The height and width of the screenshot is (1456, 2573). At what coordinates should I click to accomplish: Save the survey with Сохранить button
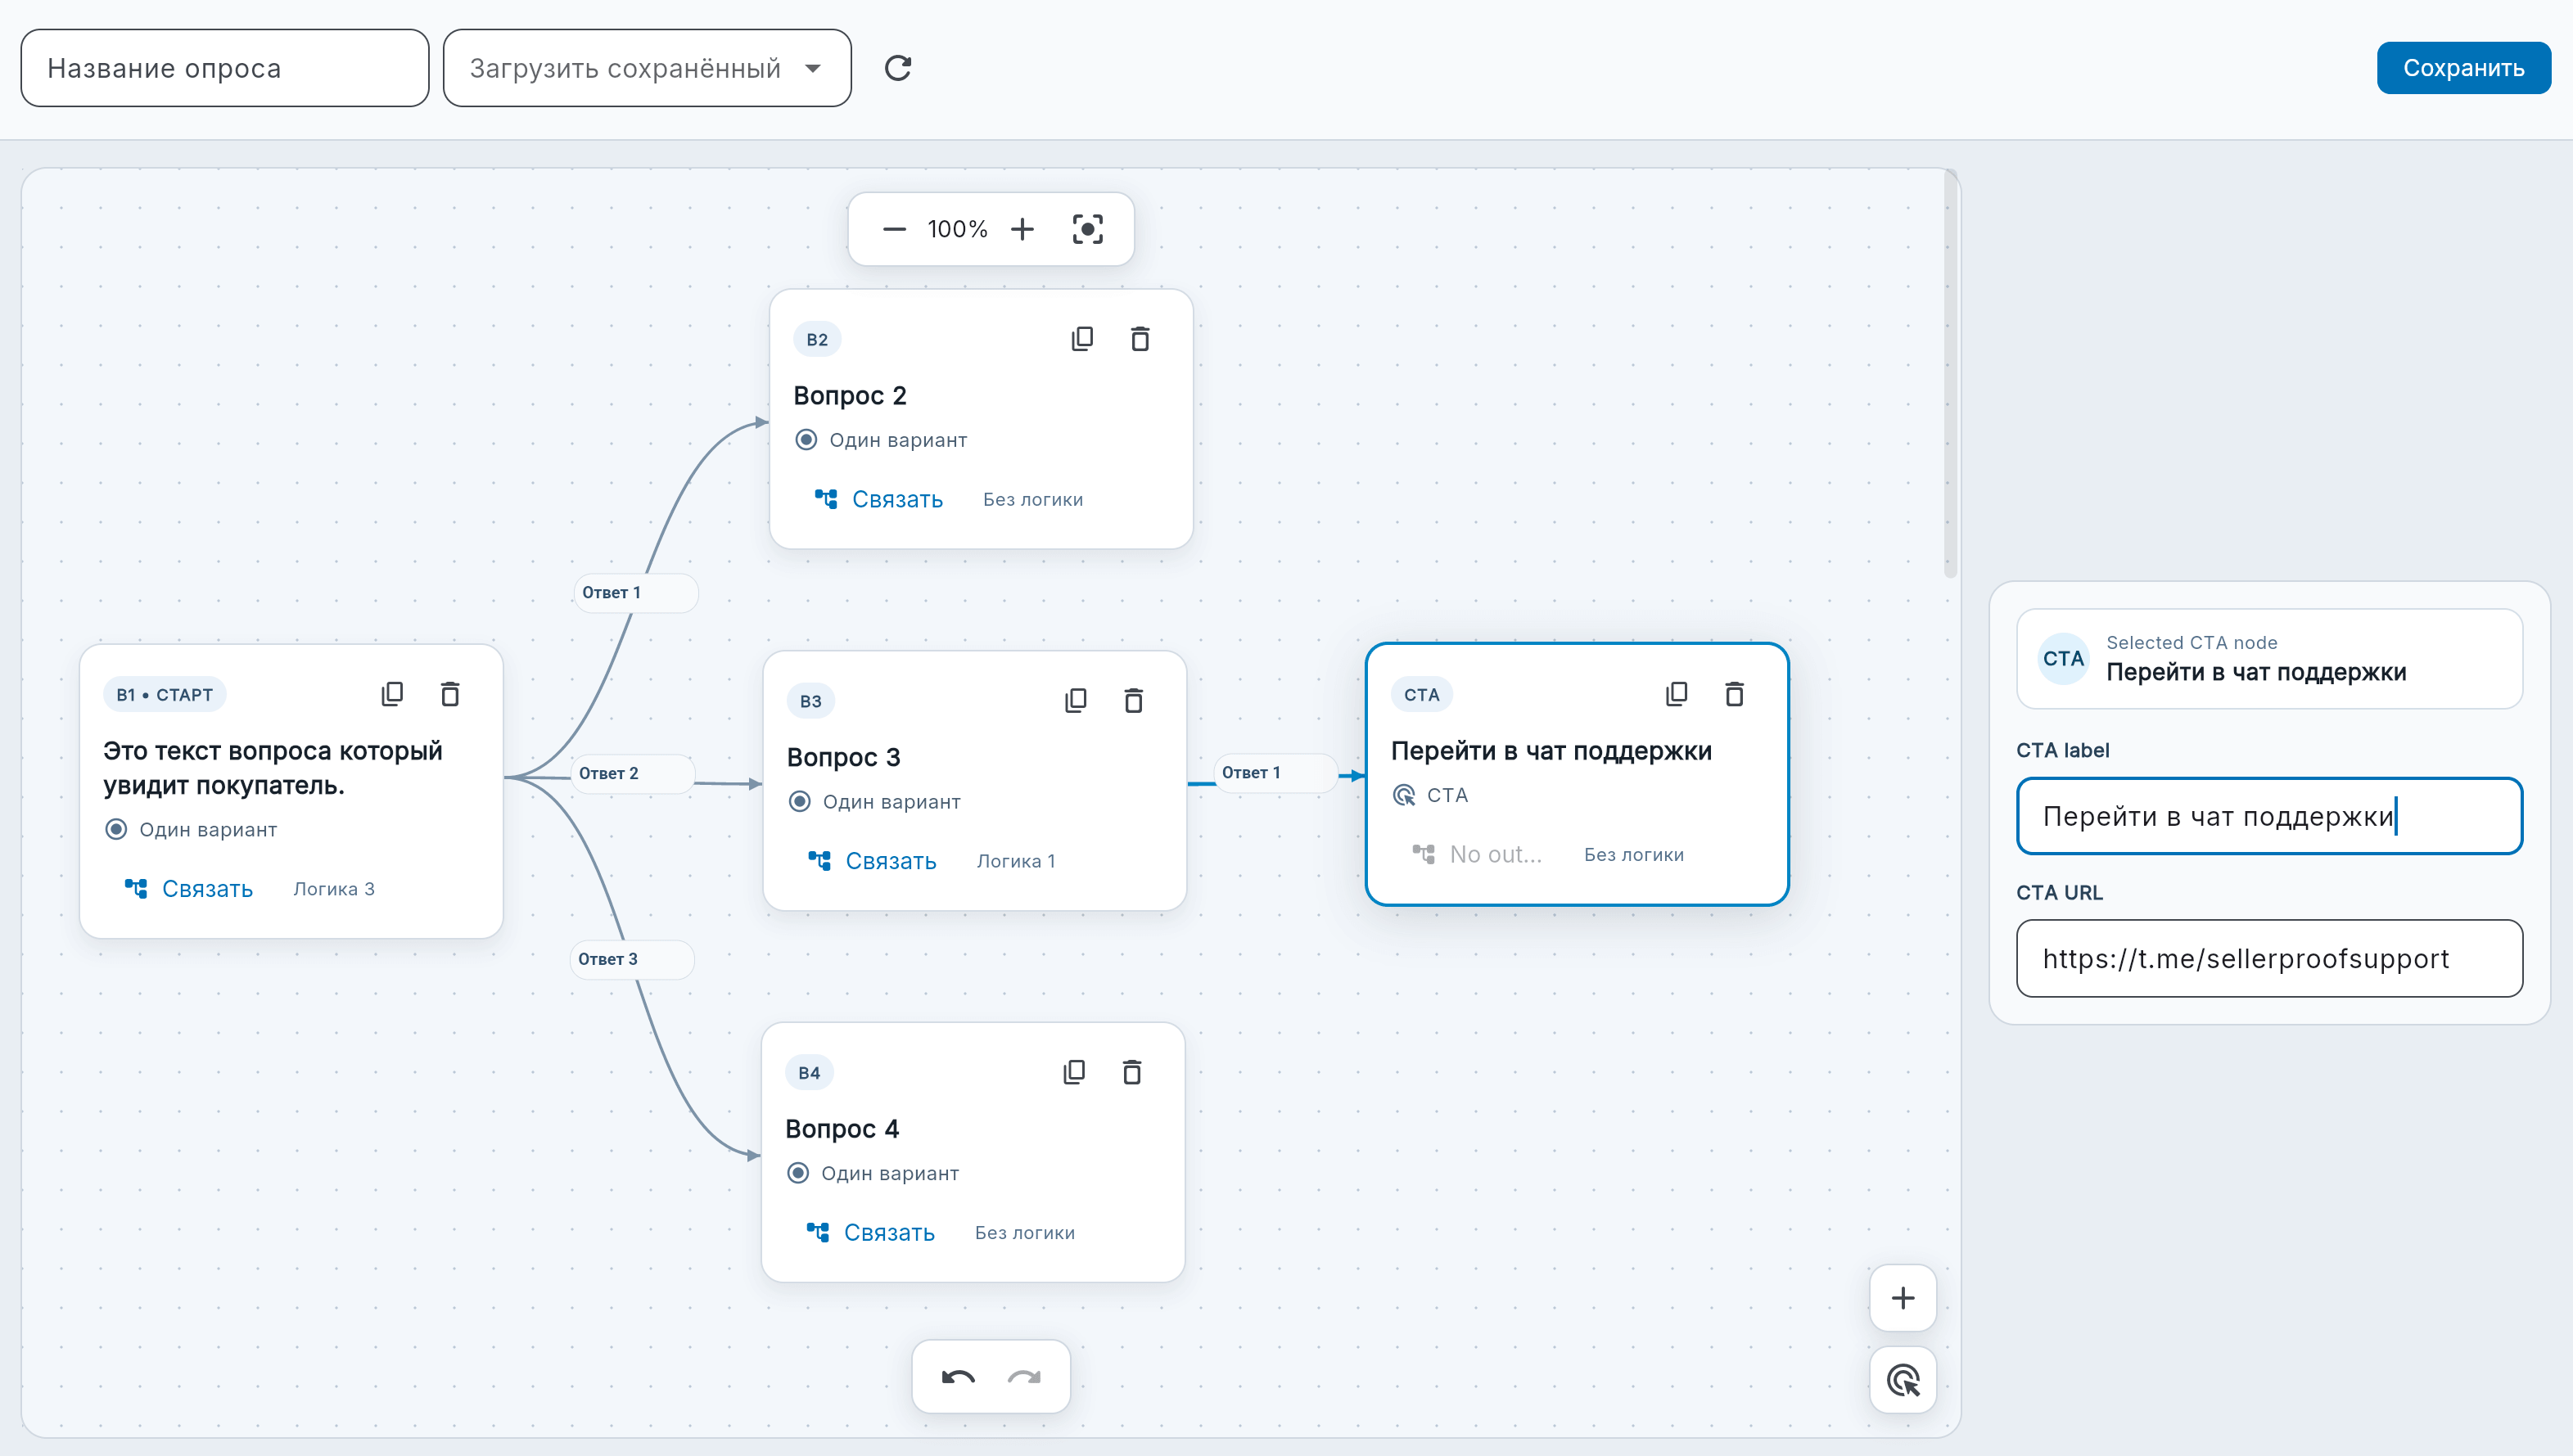pos(2463,68)
